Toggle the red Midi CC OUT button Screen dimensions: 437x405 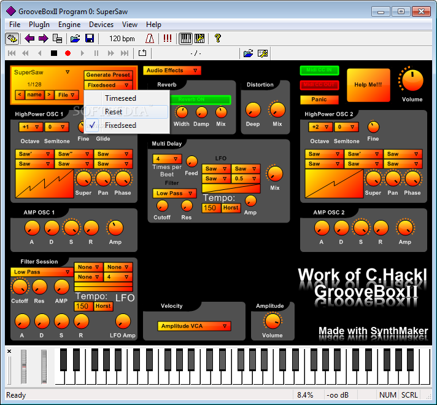tap(319, 85)
